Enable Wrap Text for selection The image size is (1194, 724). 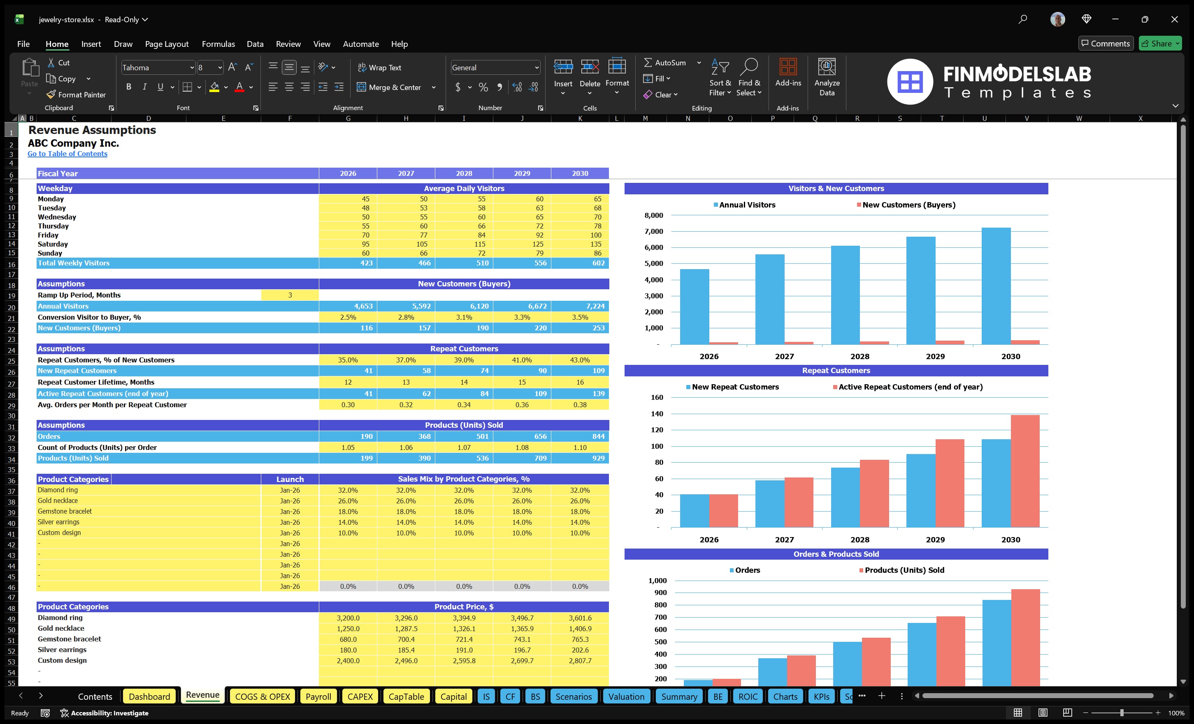point(380,67)
